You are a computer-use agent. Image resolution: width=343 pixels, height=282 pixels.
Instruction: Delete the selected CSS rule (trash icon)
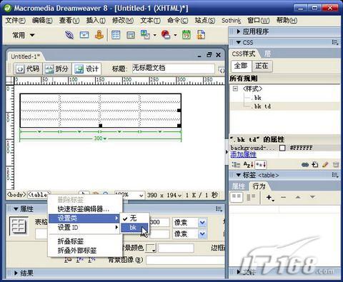pos(336,164)
